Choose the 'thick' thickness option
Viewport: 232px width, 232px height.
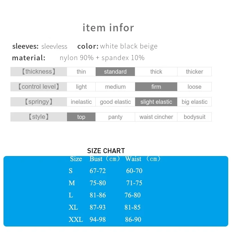pyautogui.click(x=156, y=72)
